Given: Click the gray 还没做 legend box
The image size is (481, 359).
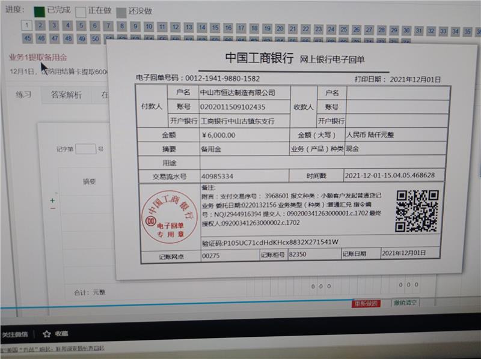Looking at the screenshot, I should point(121,11).
